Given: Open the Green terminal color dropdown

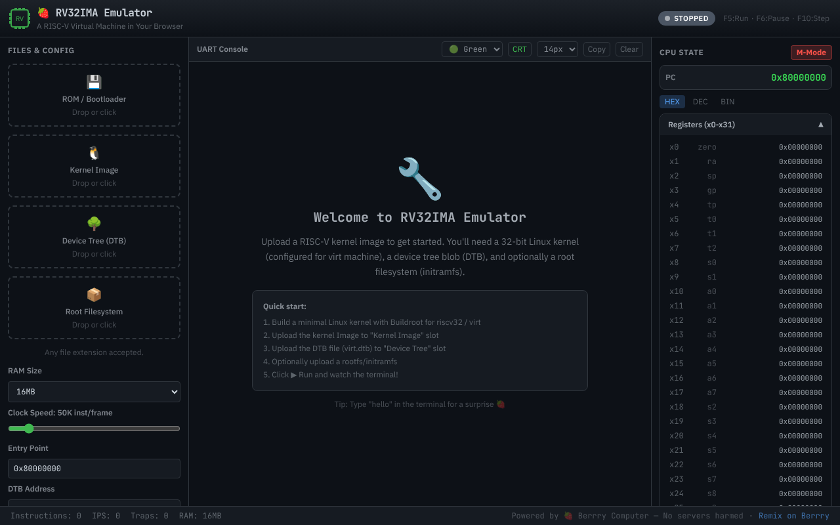Looking at the screenshot, I should click(472, 49).
